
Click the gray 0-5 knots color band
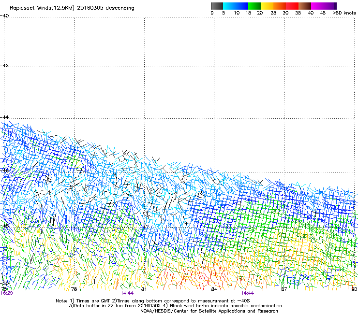217,6
